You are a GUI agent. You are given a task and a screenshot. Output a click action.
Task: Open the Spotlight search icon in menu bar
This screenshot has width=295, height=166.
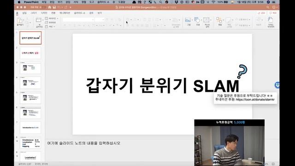point(160,2)
